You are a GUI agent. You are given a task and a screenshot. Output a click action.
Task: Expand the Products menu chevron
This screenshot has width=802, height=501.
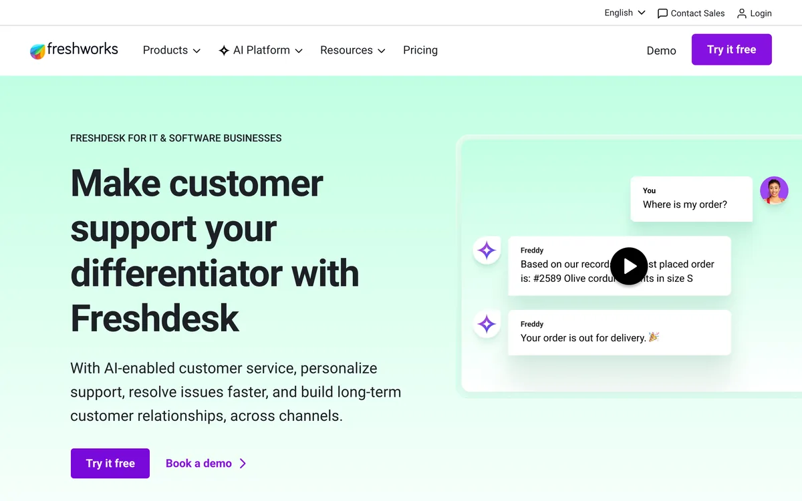196,51
